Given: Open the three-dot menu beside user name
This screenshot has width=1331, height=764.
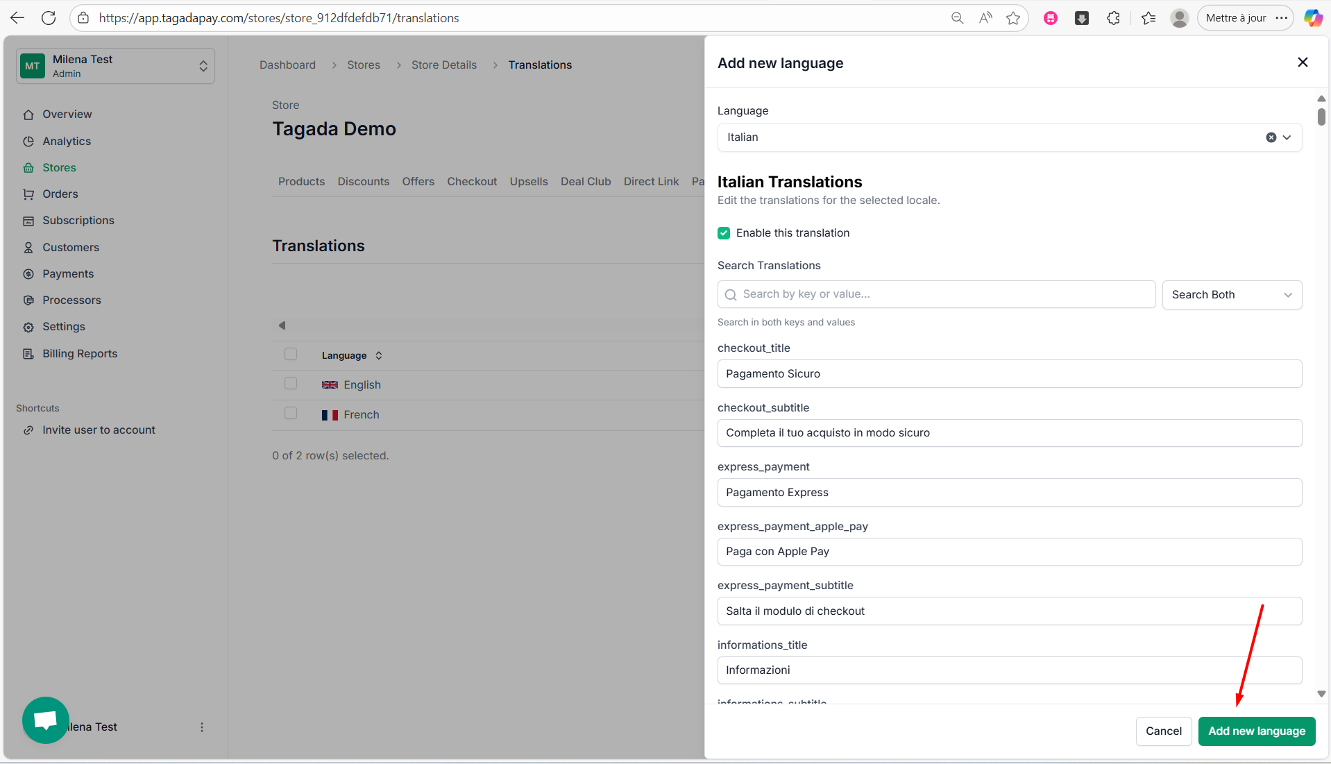Looking at the screenshot, I should 202,727.
